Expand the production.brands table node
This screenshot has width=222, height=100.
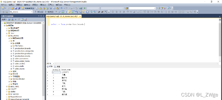click(x=11, y=48)
